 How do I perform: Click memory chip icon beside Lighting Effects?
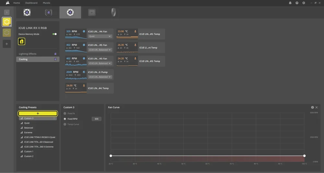tap(55, 54)
